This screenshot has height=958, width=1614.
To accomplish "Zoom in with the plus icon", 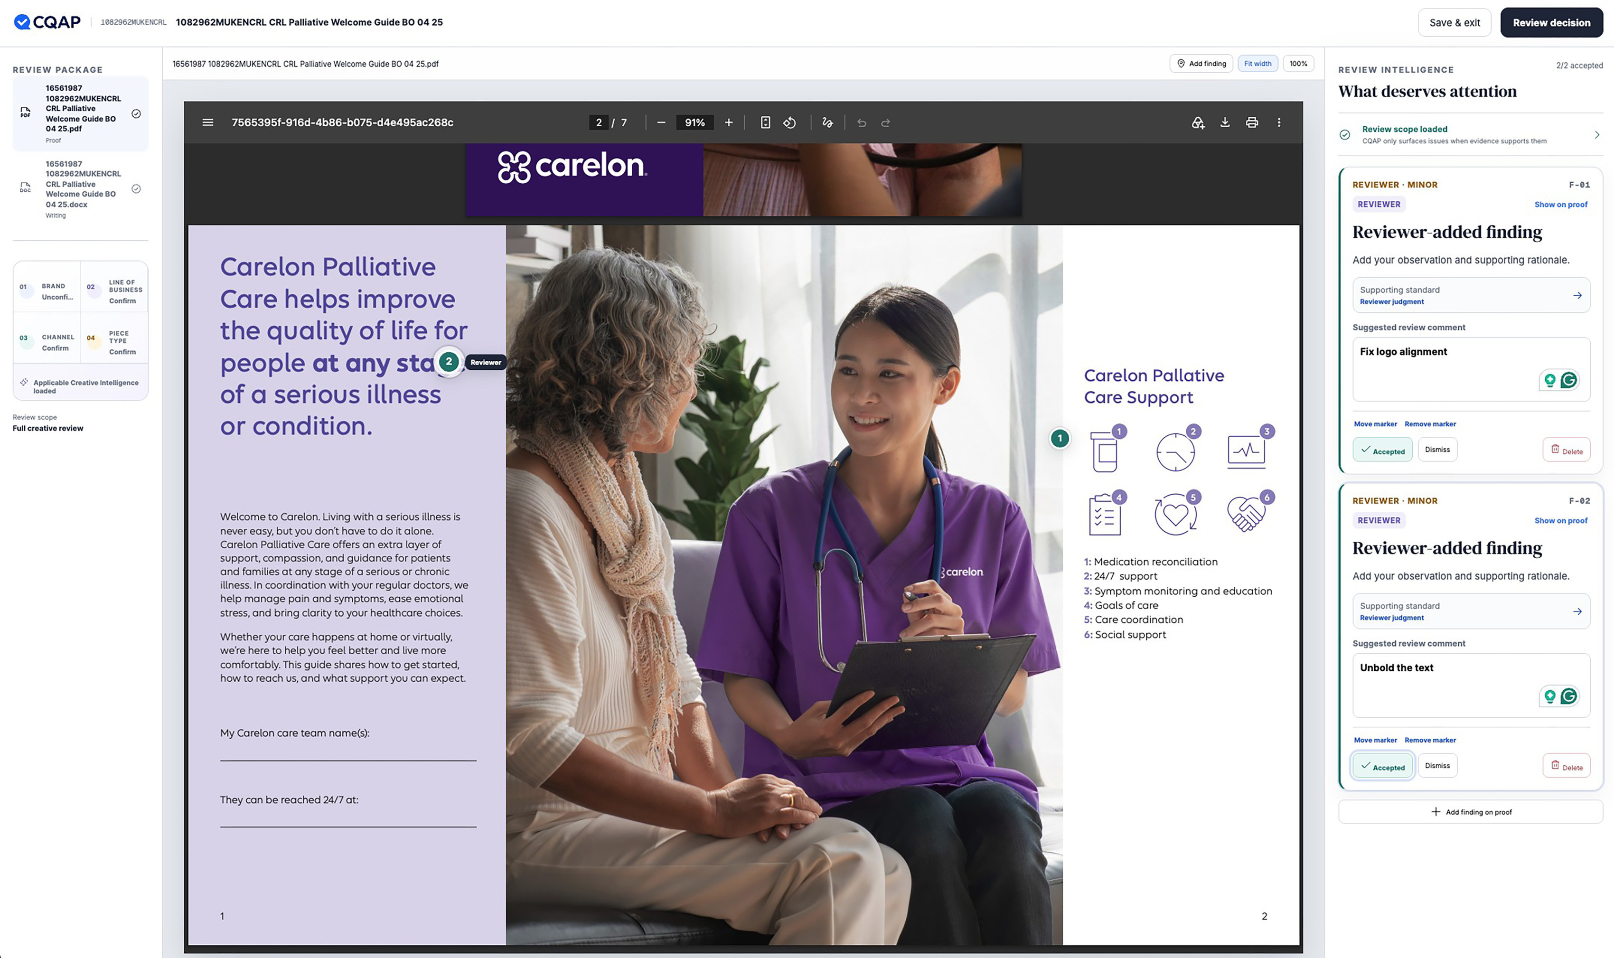I will [x=729, y=122].
